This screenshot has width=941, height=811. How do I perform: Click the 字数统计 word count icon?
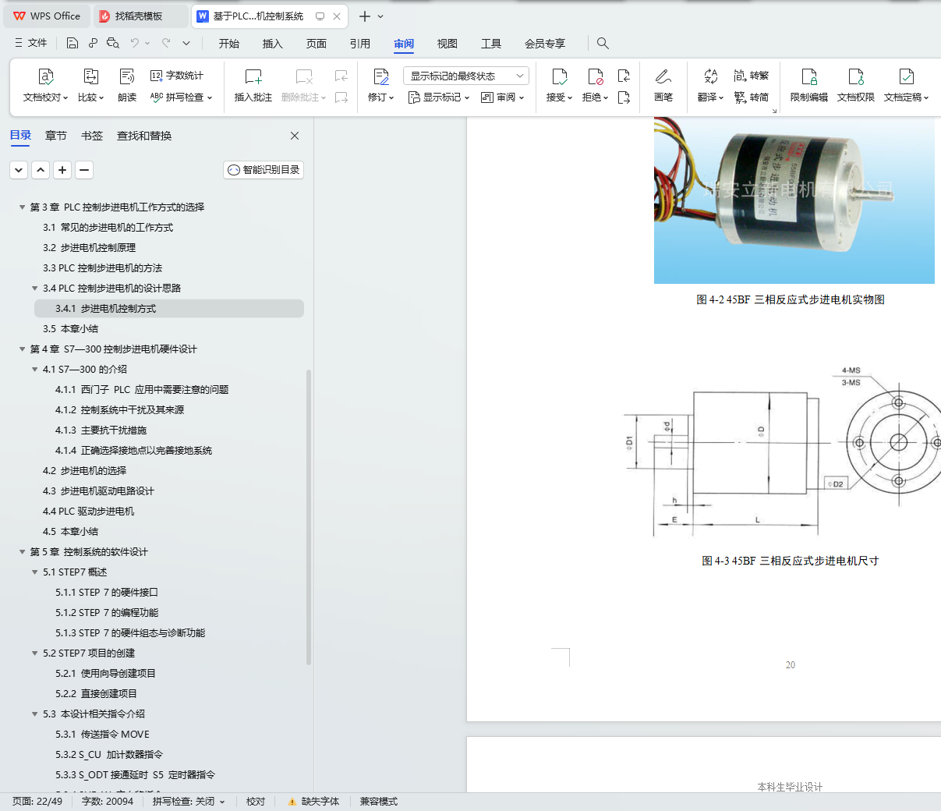point(157,76)
